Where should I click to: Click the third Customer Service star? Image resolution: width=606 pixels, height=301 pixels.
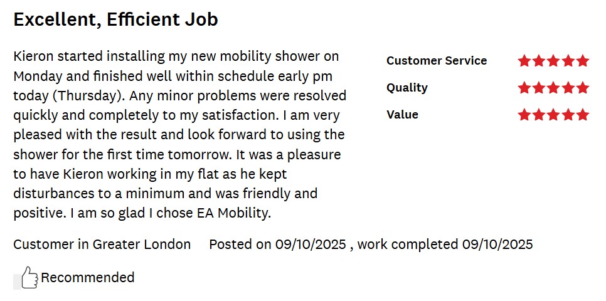pos(553,61)
